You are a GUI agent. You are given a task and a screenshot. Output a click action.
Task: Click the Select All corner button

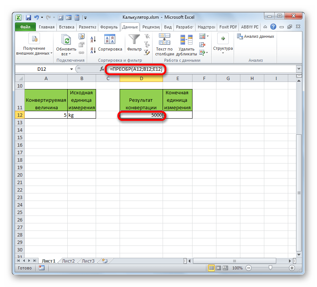tap(20, 78)
